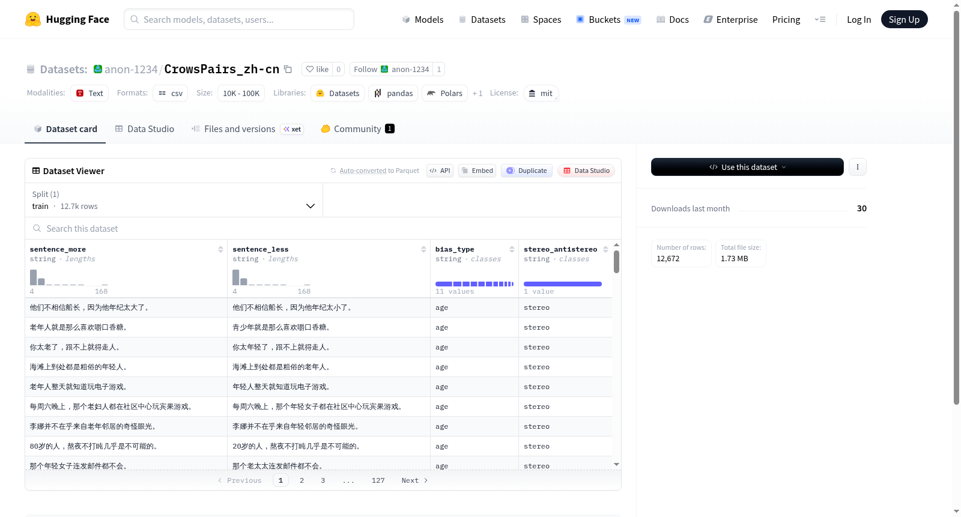Select the 10K - 100K size tag

(241, 93)
